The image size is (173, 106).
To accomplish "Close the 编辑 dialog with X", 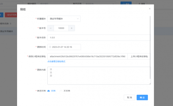I will (150, 9).
